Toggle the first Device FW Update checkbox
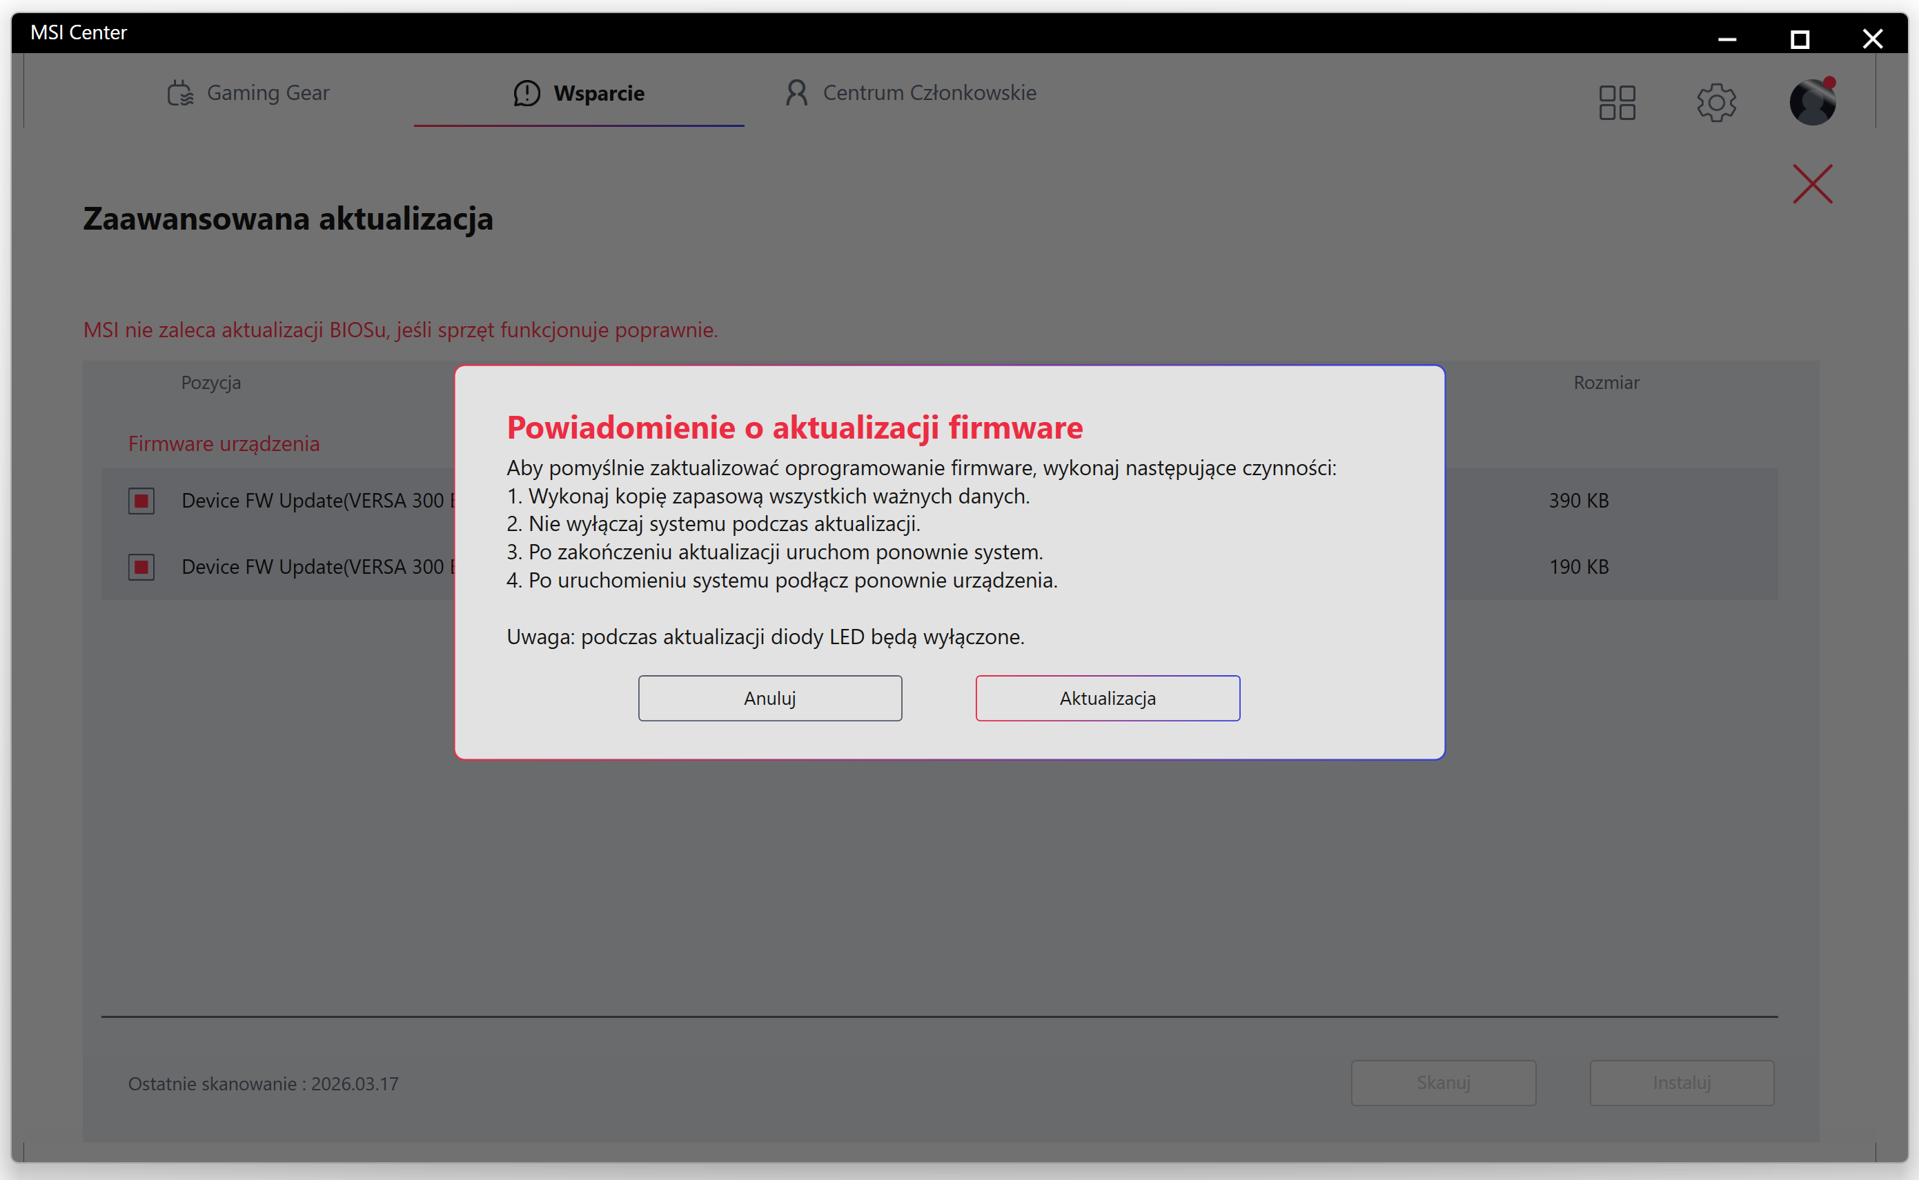The width and height of the screenshot is (1919, 1180). tap(141, 500)
